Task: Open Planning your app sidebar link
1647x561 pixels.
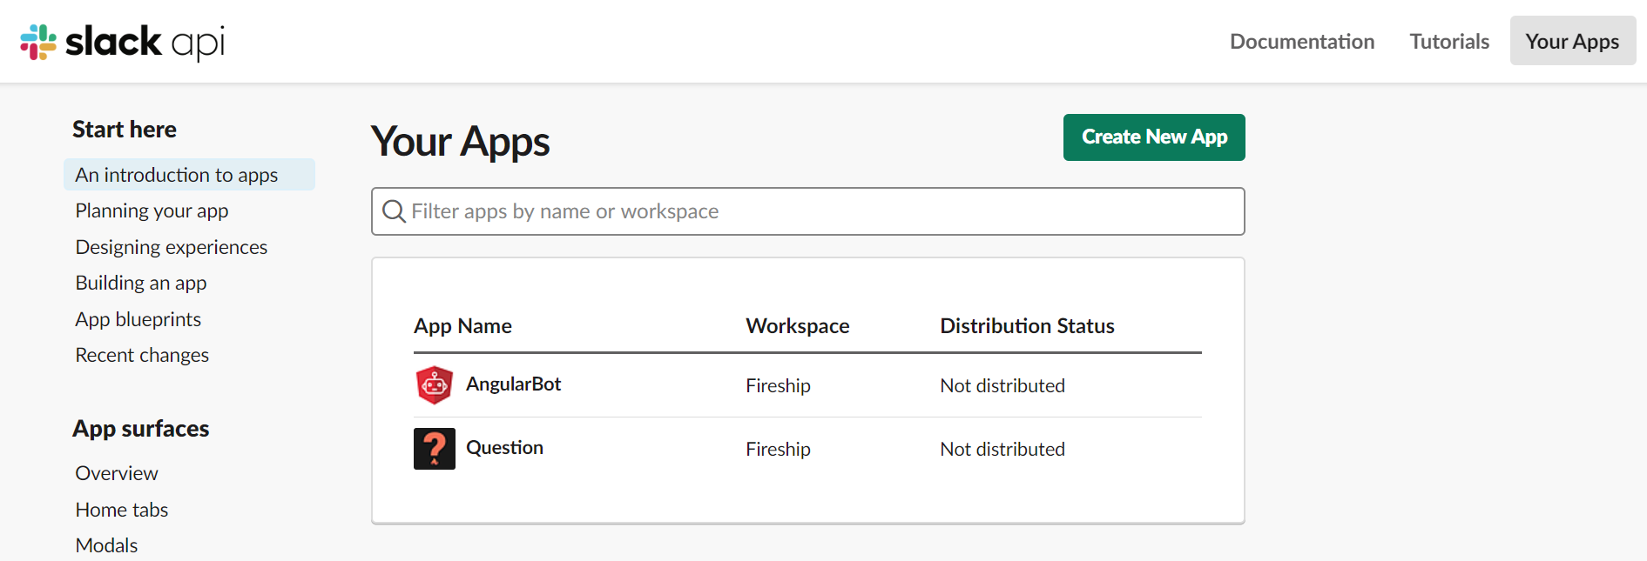Action: 152,211
